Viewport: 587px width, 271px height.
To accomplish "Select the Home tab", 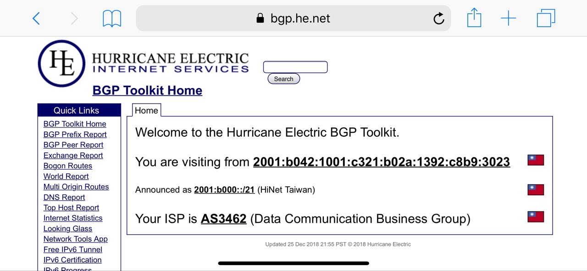I will coord(146,111).
